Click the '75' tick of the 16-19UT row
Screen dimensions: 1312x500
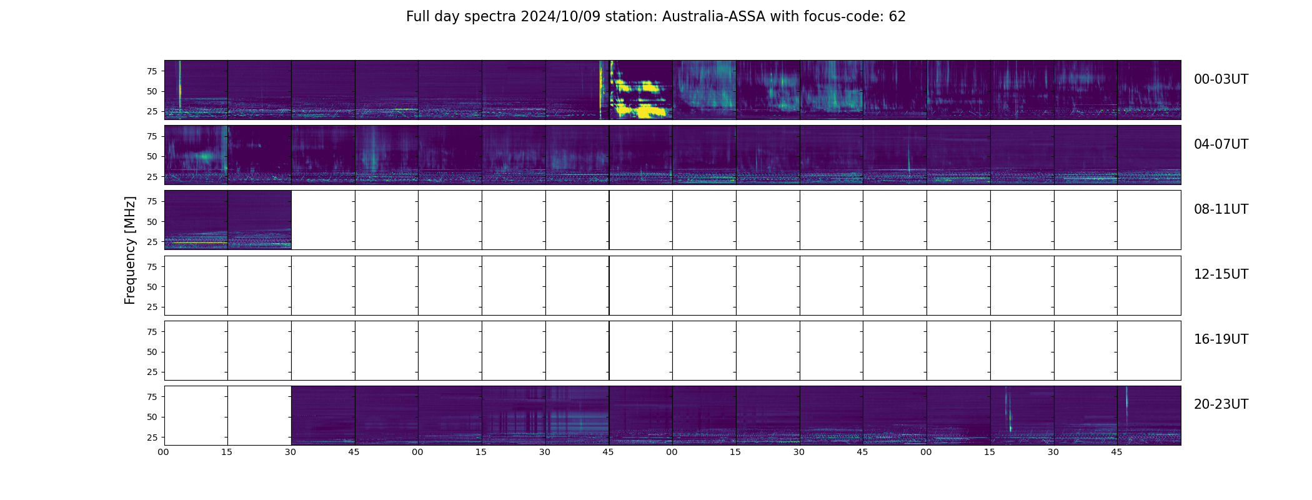152,332
